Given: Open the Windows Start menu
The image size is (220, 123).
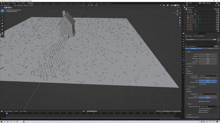Looking at the screenshot, I should [x=1, y=122].
